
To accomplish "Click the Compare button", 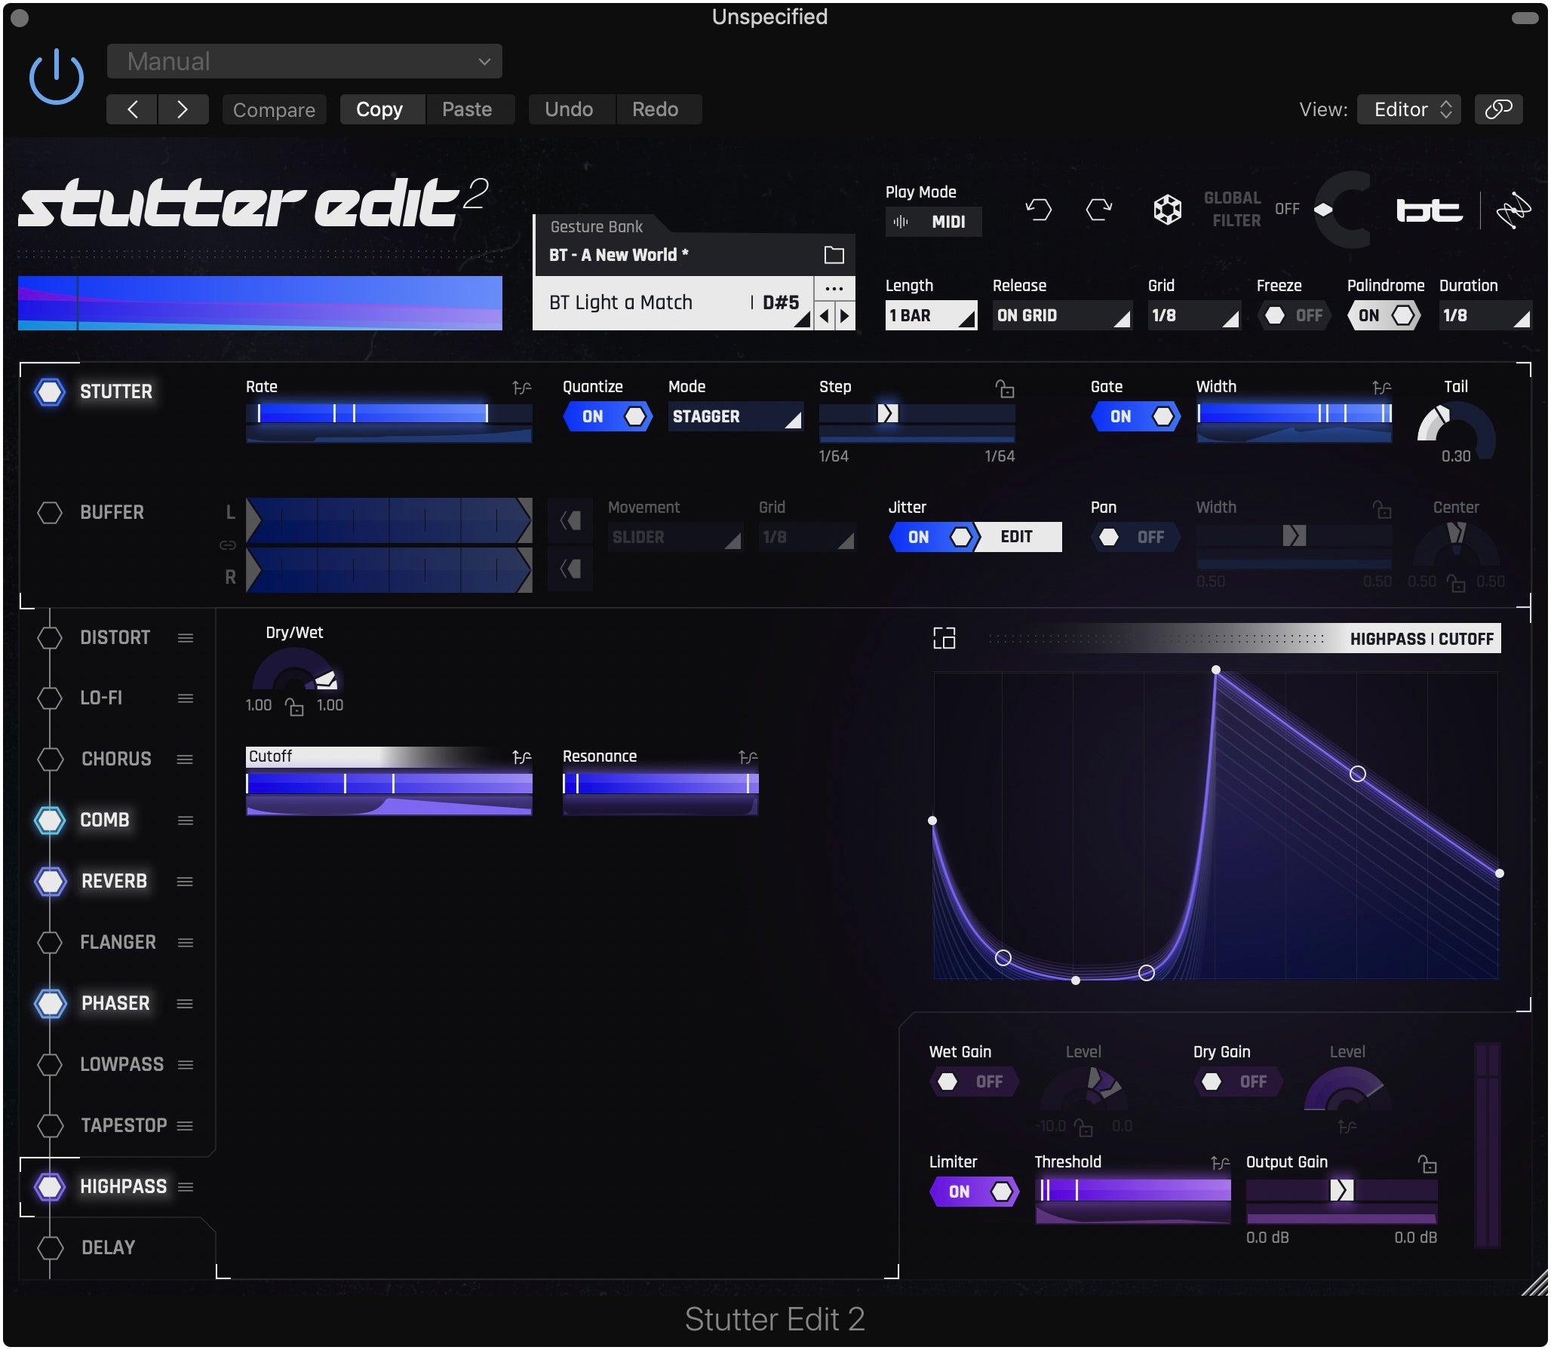I will coord(274,109).
